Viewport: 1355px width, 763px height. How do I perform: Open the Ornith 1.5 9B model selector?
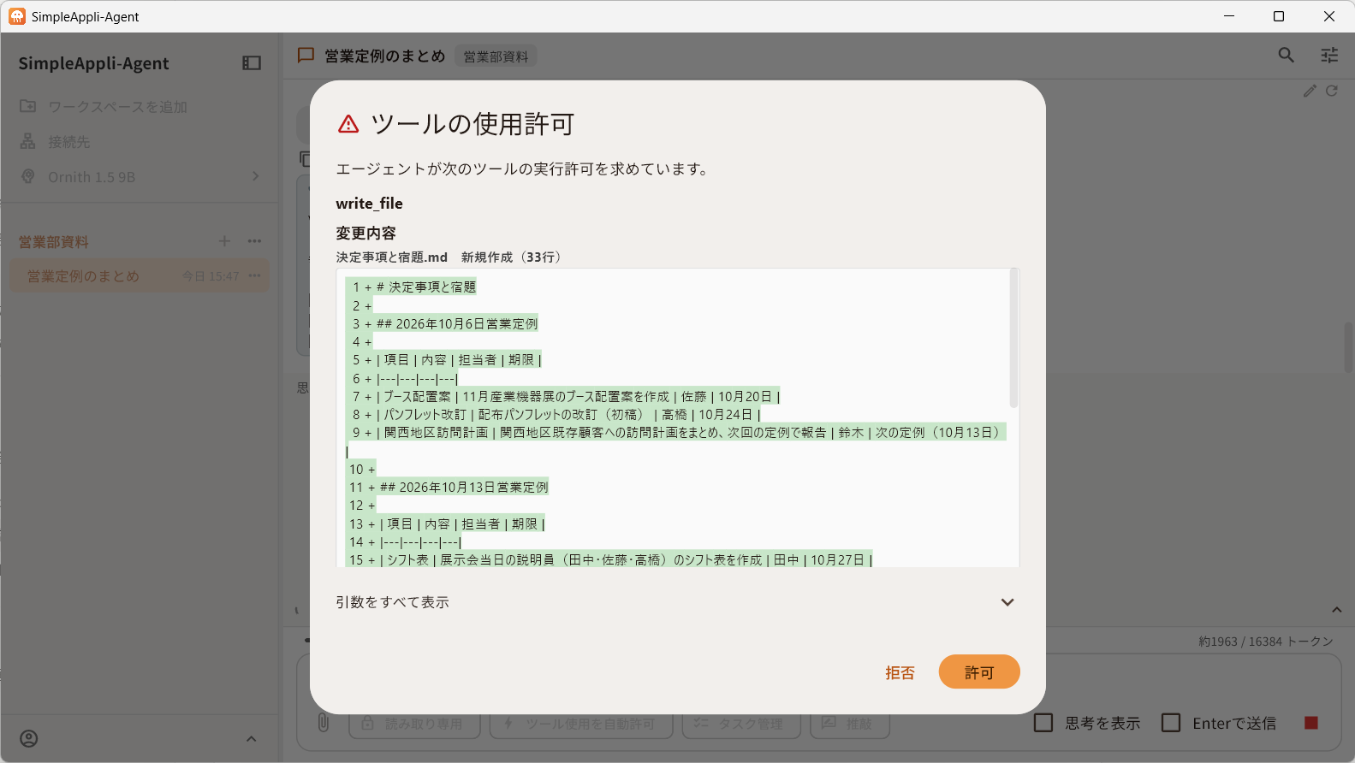tap(140, 177)
